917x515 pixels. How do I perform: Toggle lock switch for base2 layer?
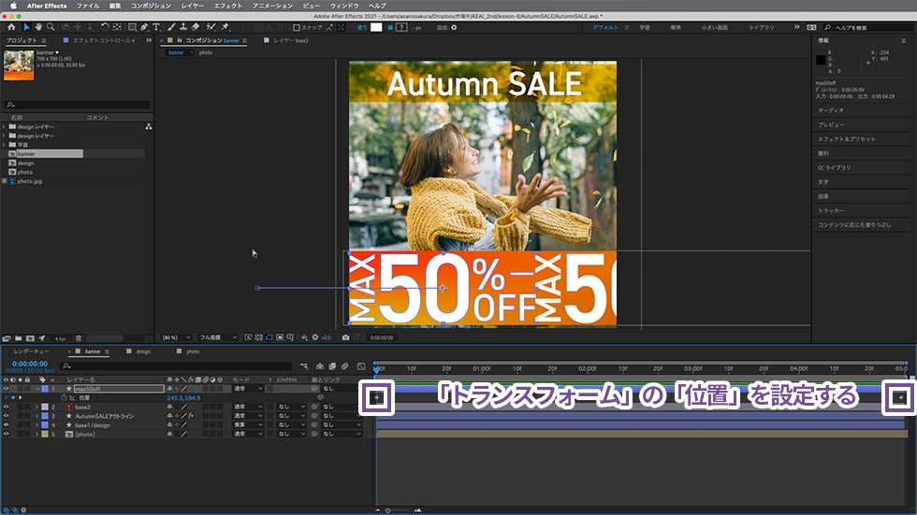(27, 407)
